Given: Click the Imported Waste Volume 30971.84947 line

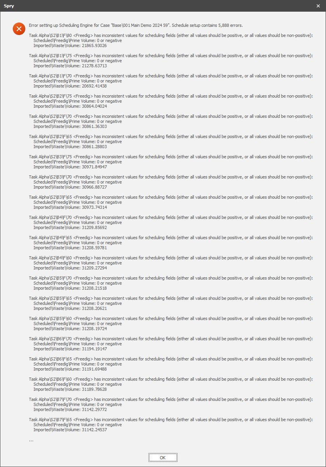Looking at the screenshot, I should [70, 167].
